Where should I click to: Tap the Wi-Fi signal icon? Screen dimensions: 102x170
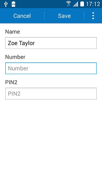69,4
